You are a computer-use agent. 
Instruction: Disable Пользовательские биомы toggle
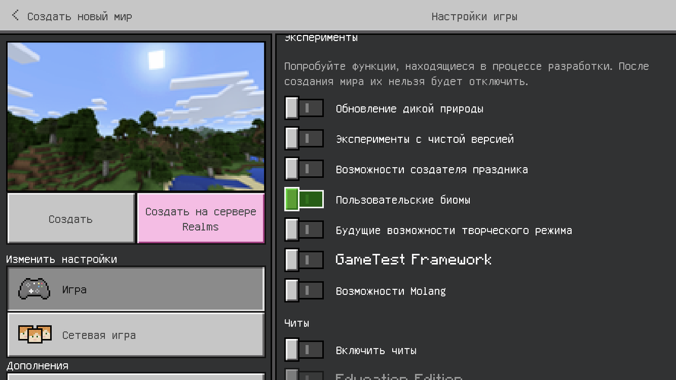[x=304, y=199]
